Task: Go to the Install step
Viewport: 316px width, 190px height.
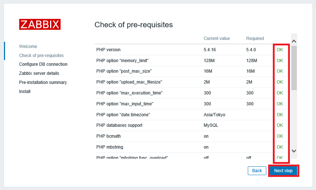Action: [25, 92]
